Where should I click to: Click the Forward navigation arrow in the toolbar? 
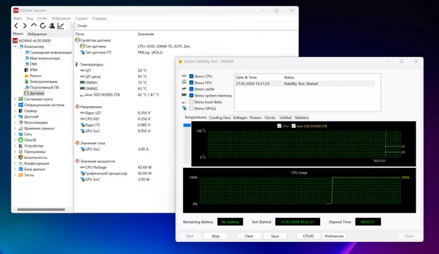(25, 26)
